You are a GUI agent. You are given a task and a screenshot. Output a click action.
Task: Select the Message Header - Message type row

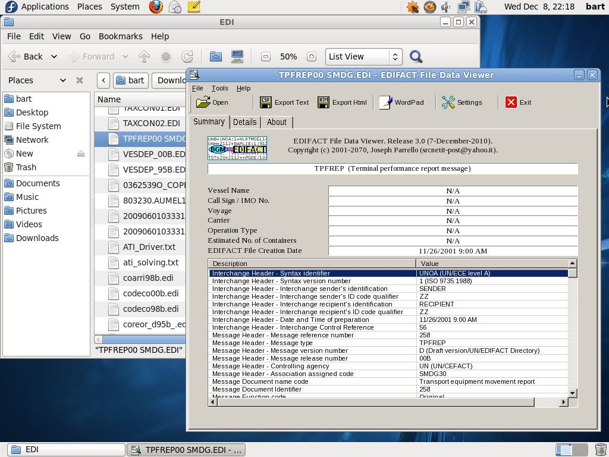(x=388, y=343)
